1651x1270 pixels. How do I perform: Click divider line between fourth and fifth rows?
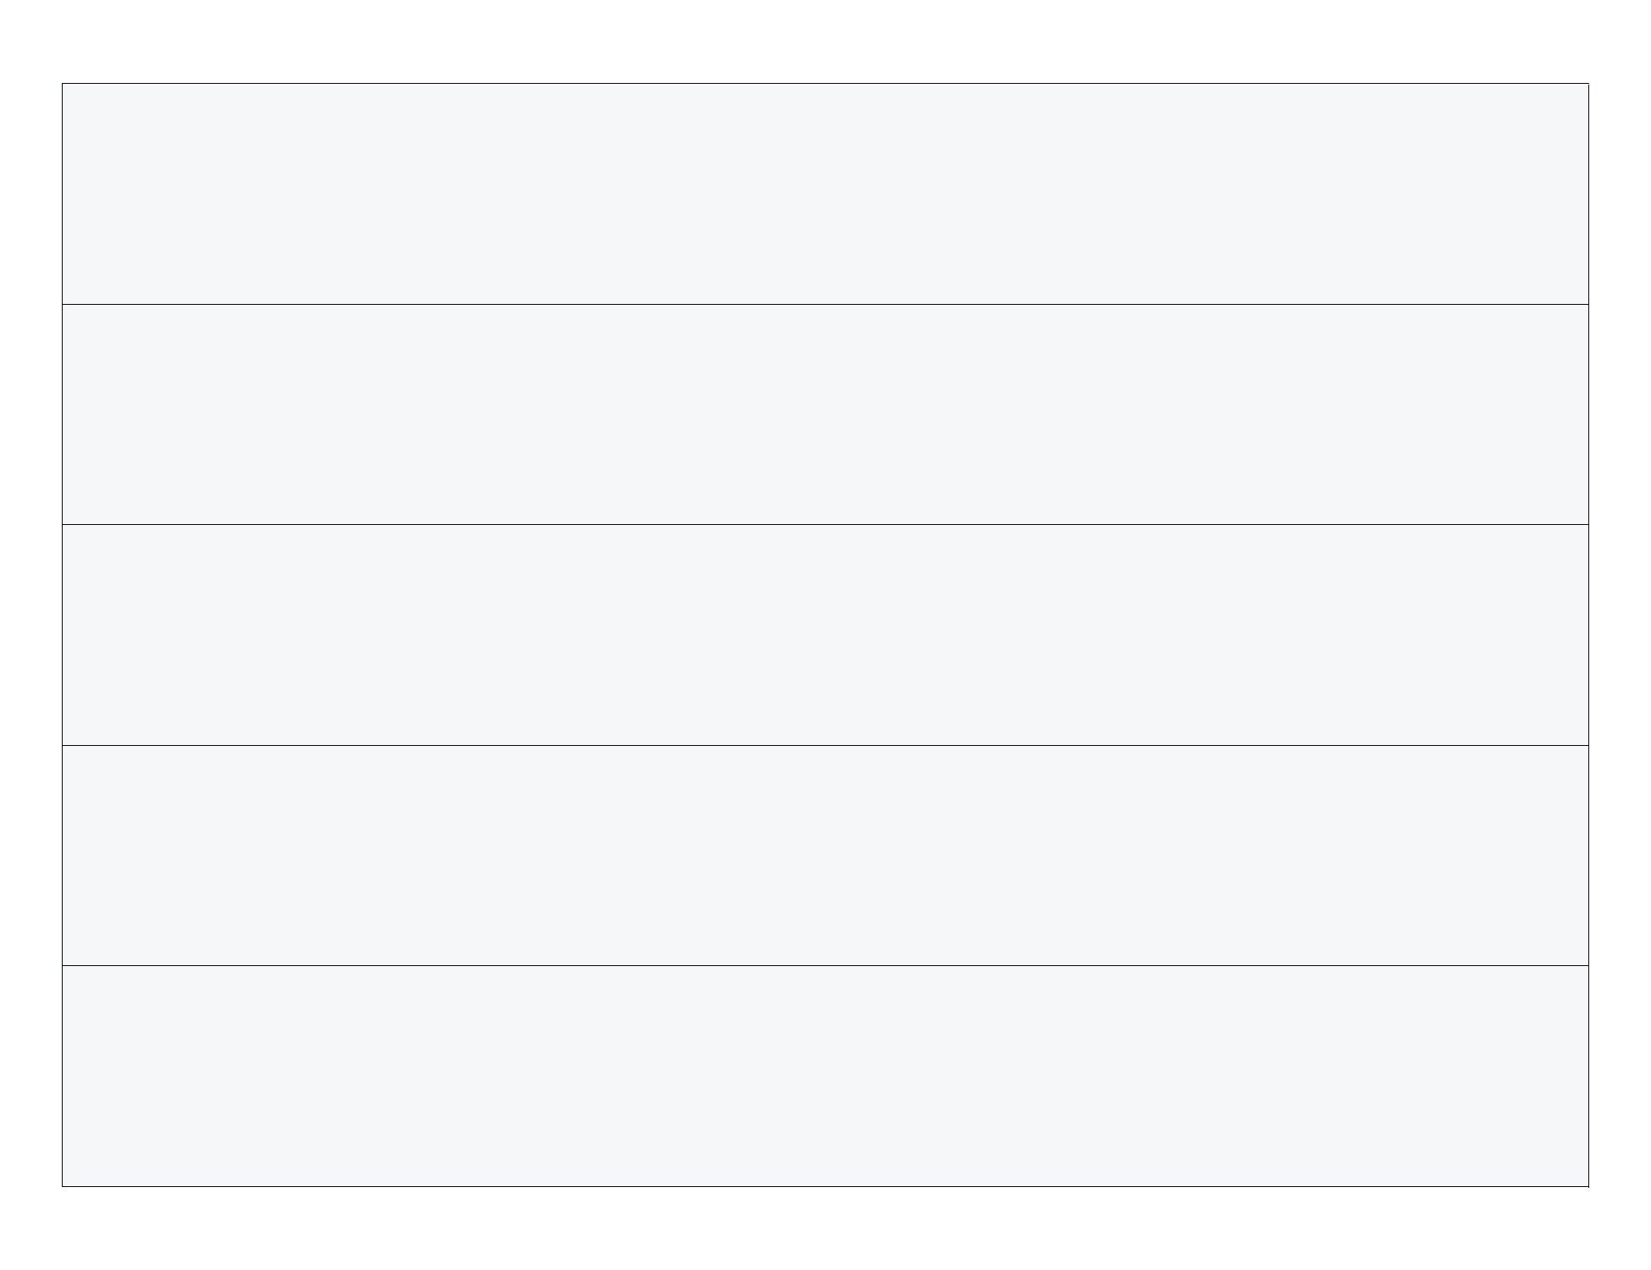coord(825,965)
